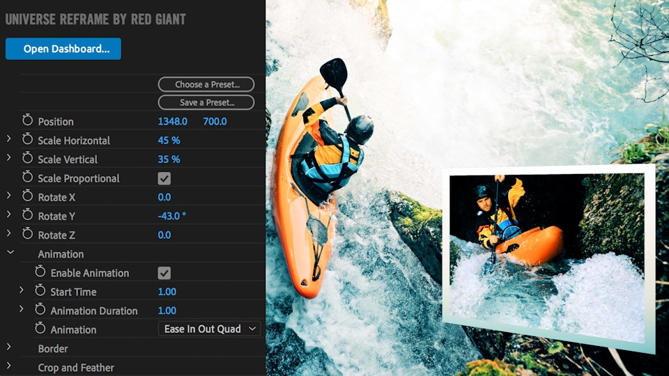Click the Scale Horizontal 45% value

pyautogui.click(x=169, y=140)
